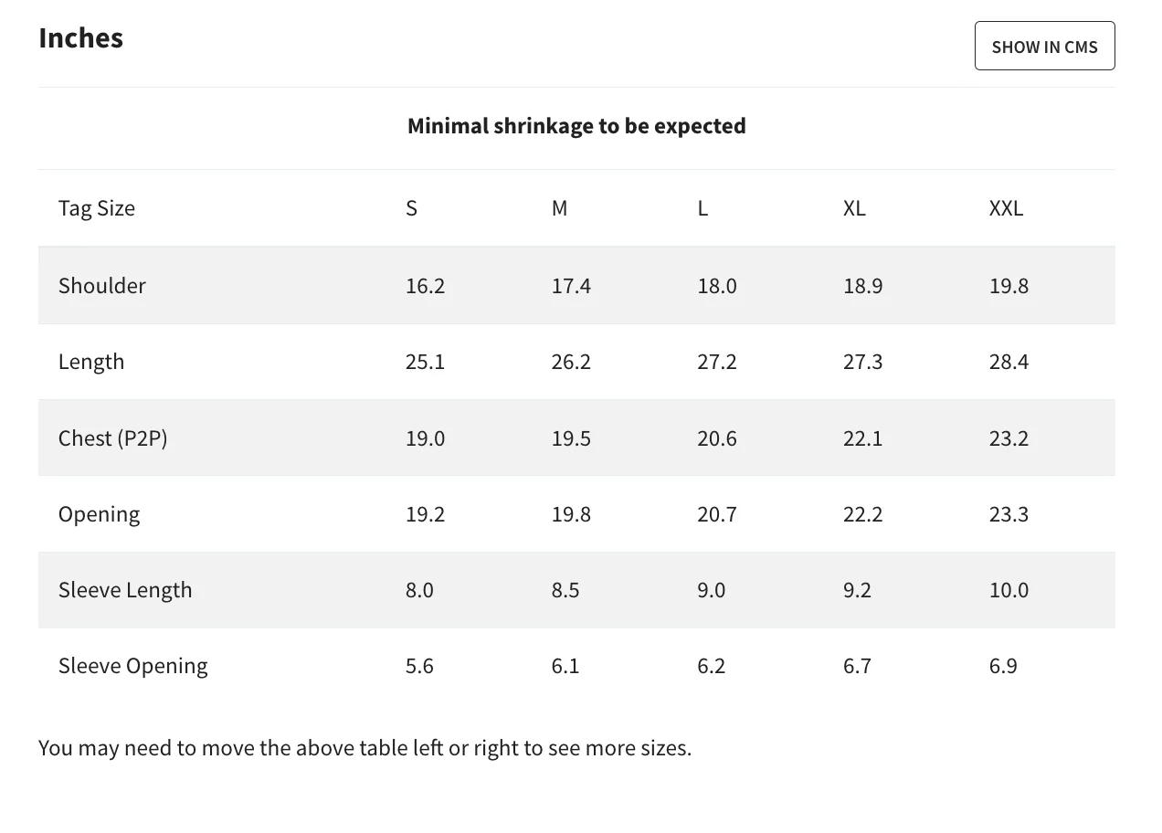This screenshot has width=1162, height=833.
Task: Select Shoulder value 16.2 for size S
Action: 425,286
